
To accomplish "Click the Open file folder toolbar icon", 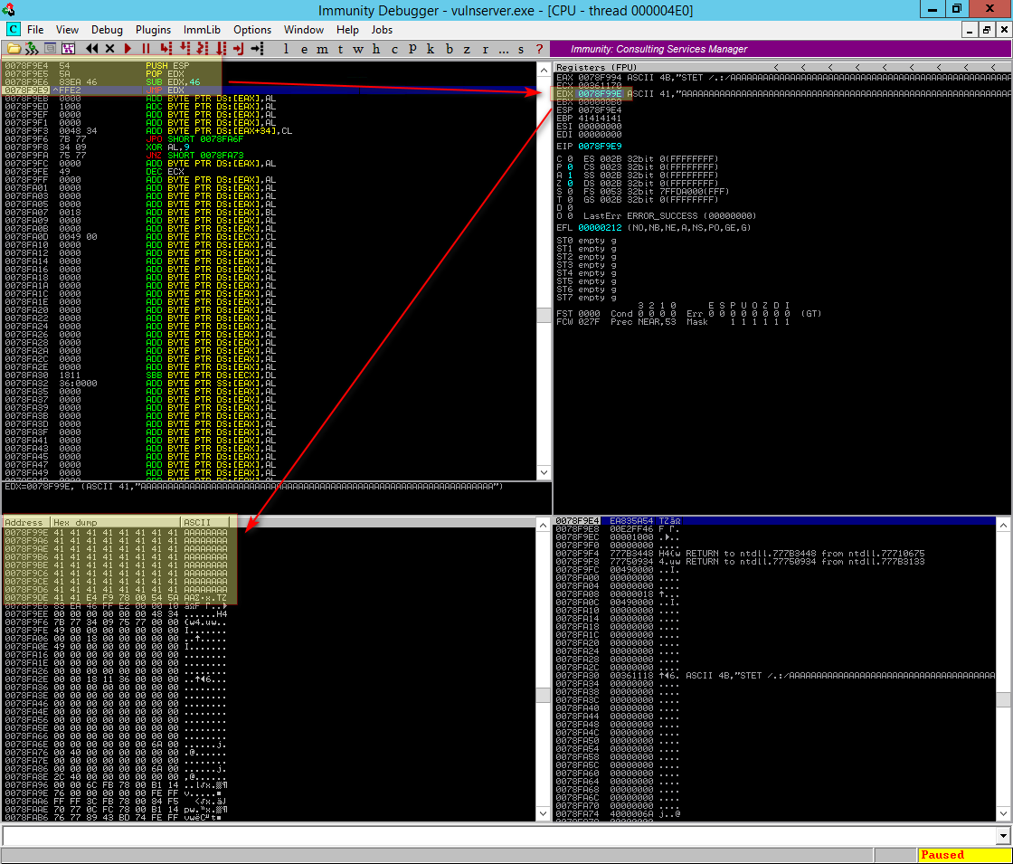I will coord(14,49).
